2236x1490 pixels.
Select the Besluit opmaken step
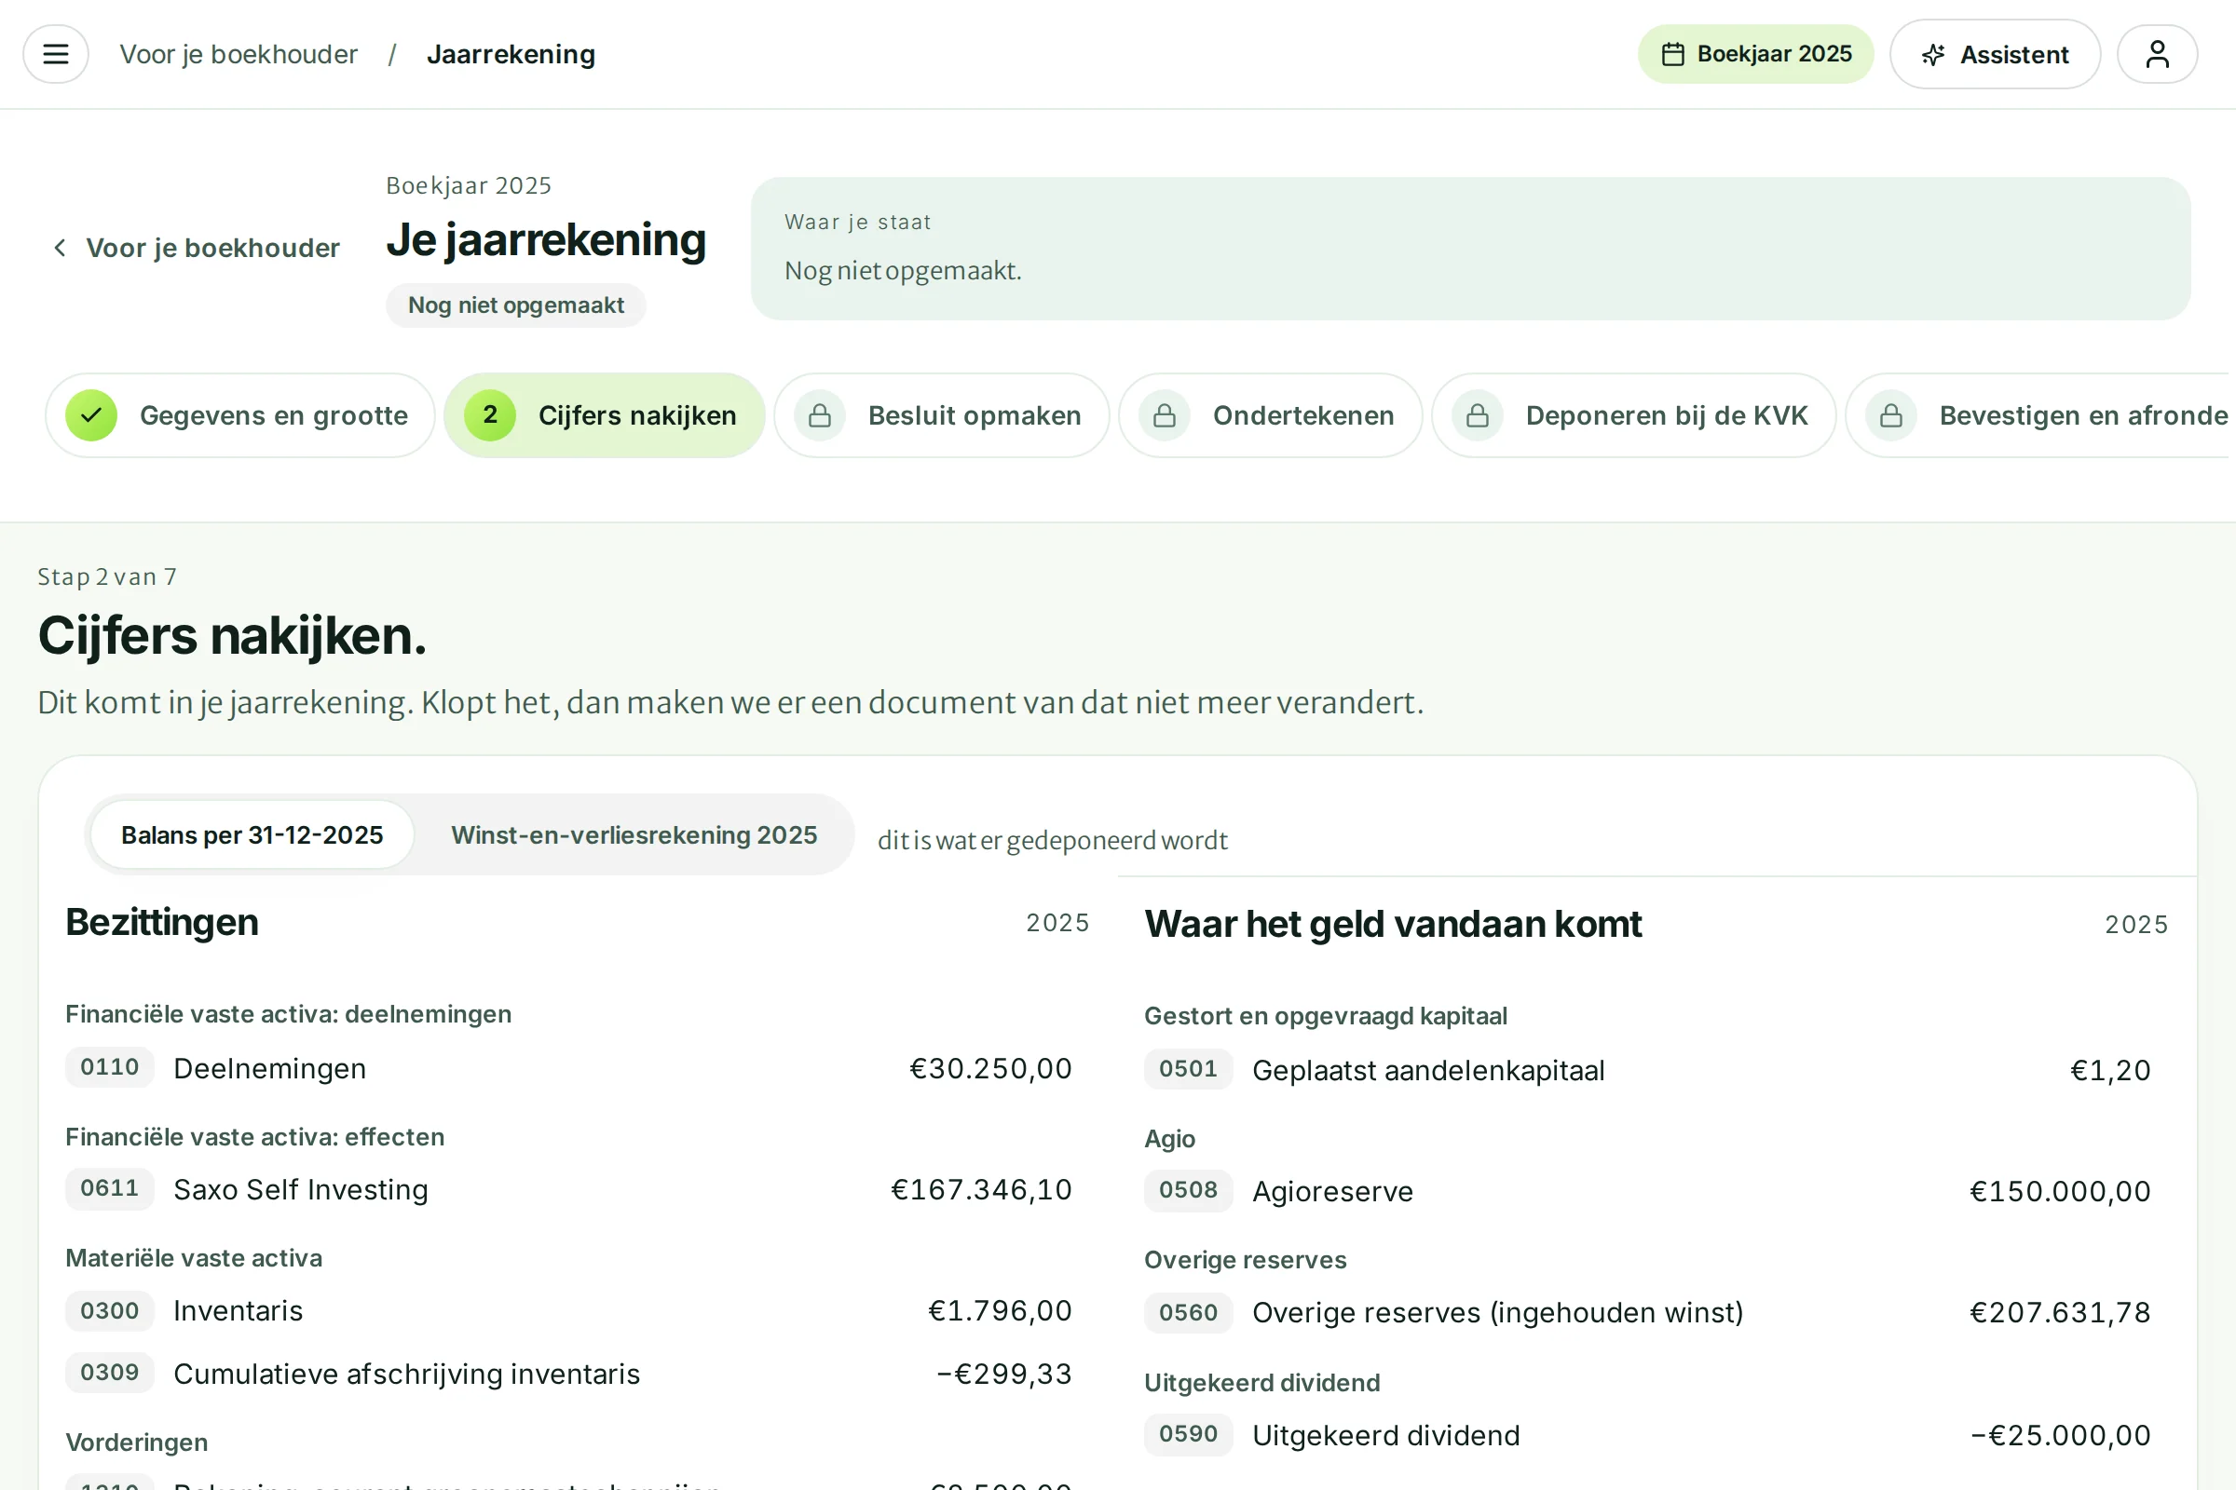(x=941, y=415)
